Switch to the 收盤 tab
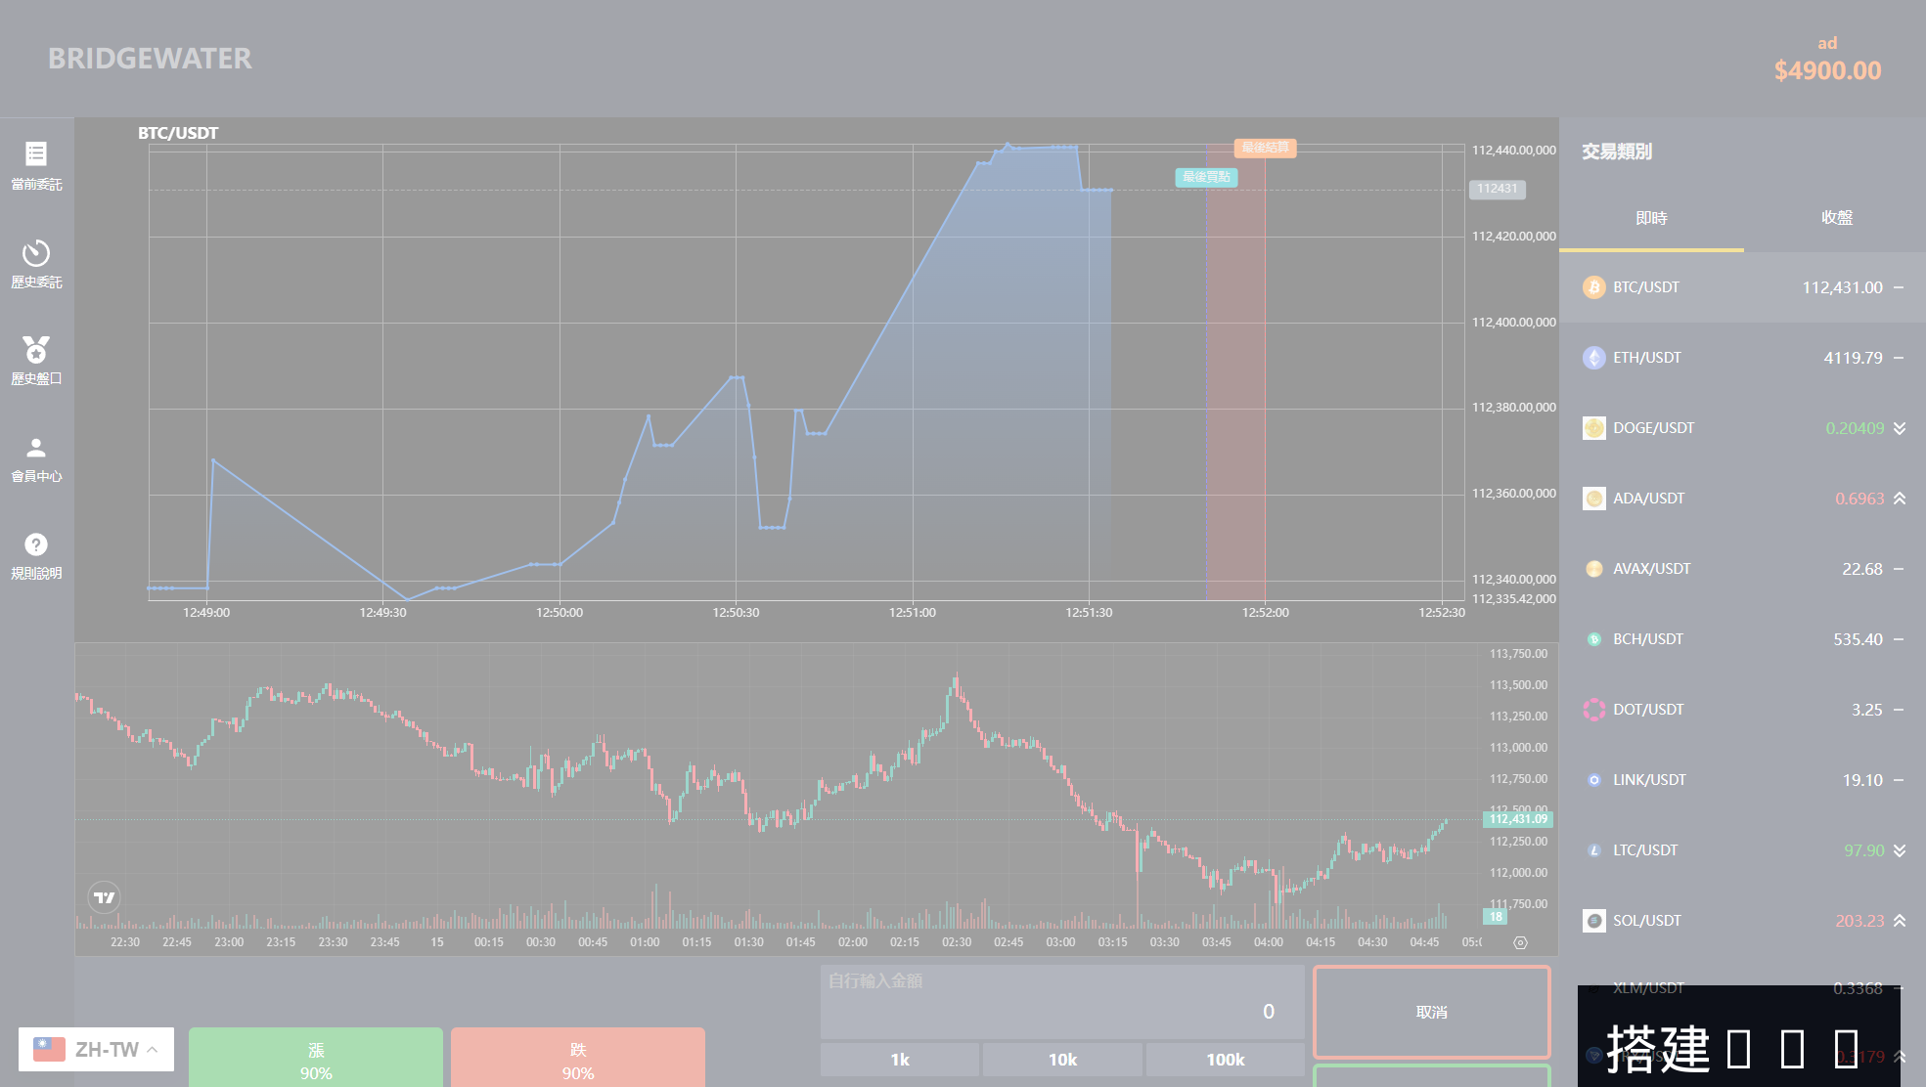 click(1836, 218)
